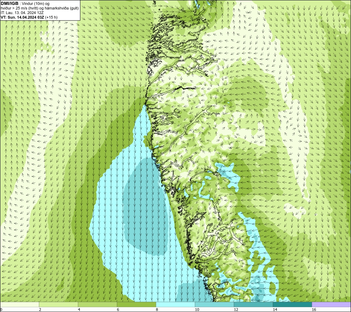
Task: Click the "12" scale label
Action: (236, 310)
